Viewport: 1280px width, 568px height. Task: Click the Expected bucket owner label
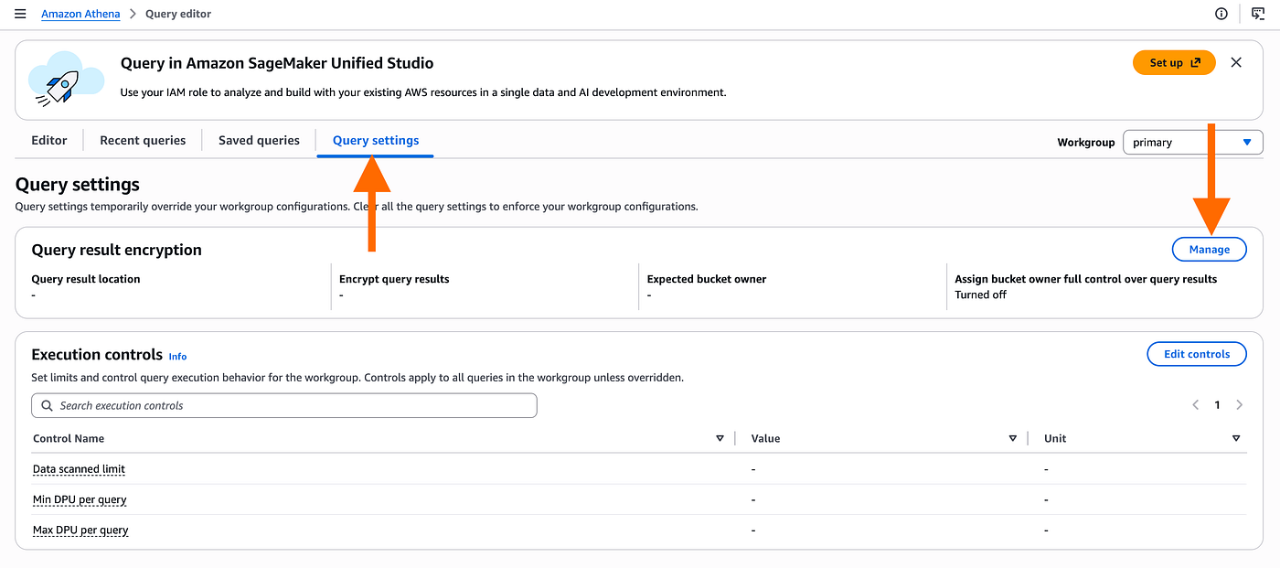707,279
